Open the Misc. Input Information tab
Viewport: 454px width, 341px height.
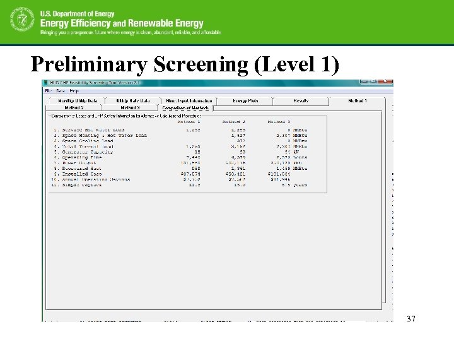(189, 101)
